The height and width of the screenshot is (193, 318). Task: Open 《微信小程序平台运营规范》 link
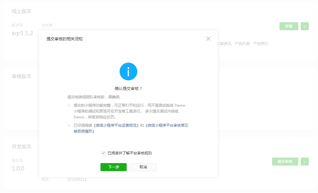116,125
